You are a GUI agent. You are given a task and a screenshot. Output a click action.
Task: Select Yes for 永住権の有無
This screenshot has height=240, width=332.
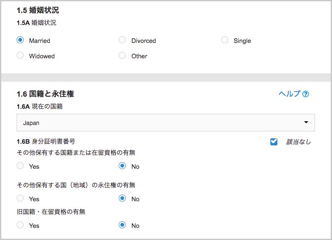click(20, 198)
